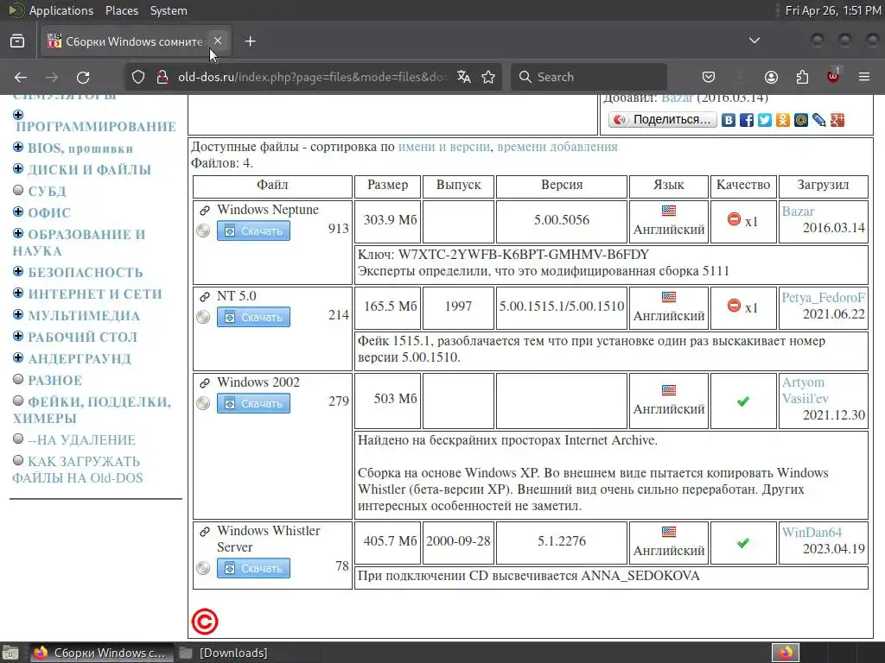Viewport: 885px width, 663px height.
Task: Click the link chain icon beside Windows 2002
Action: [204, 382]
